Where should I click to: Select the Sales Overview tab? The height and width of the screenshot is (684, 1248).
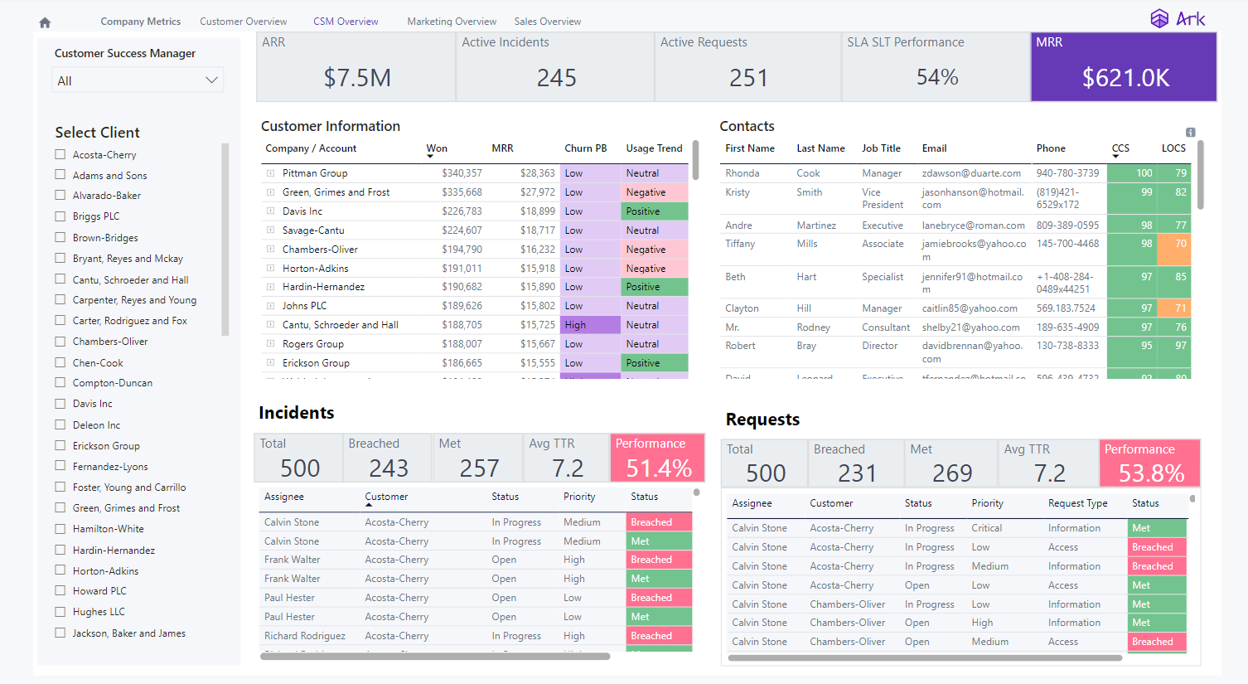pos(547,21)
